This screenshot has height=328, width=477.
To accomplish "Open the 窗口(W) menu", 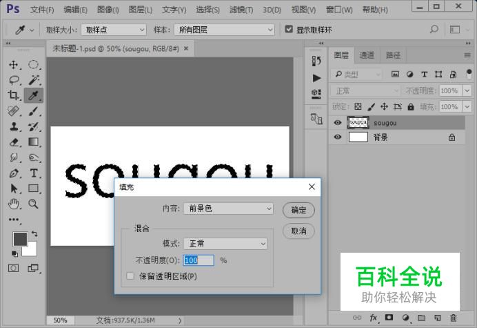I will pyautogui.click(x=339, y=10).
